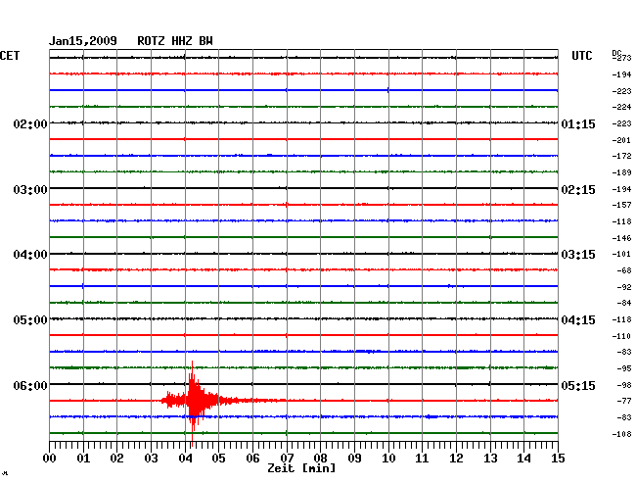The image size is (636, 484).
Task: Select the DC value -201
Action: pos(621,140)
